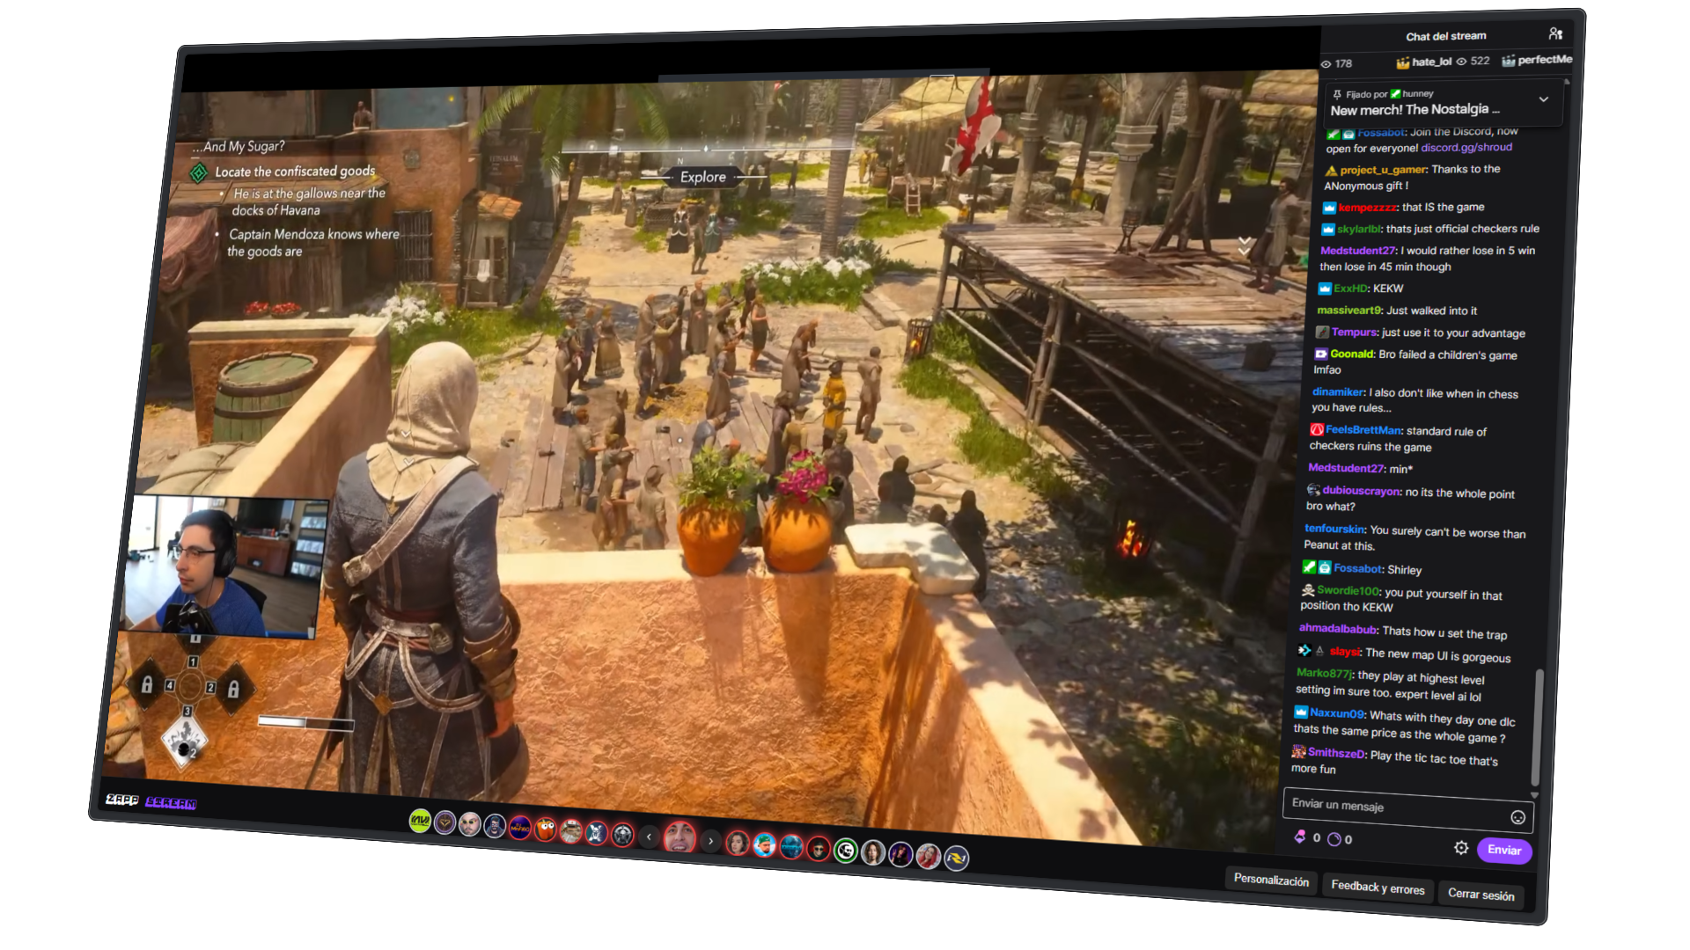Open SmithszeD username in chat
Screen dimensions: 1690x950
pos(1336,753)
